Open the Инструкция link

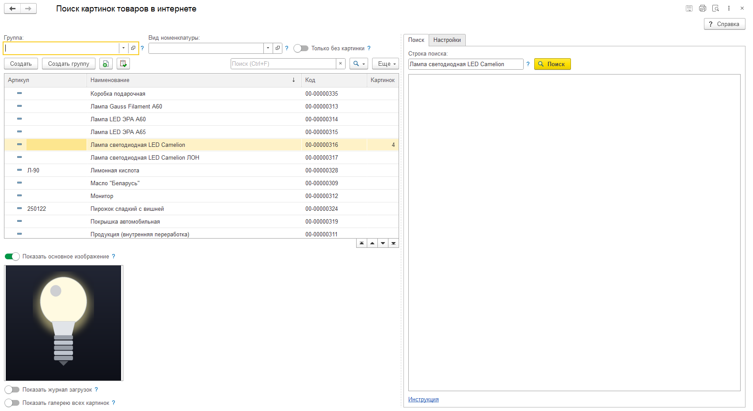[423, 400]
